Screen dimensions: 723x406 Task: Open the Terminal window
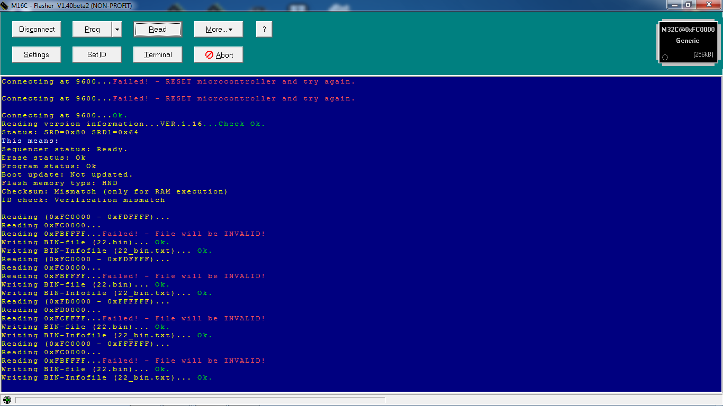click(x=158, y=55)
